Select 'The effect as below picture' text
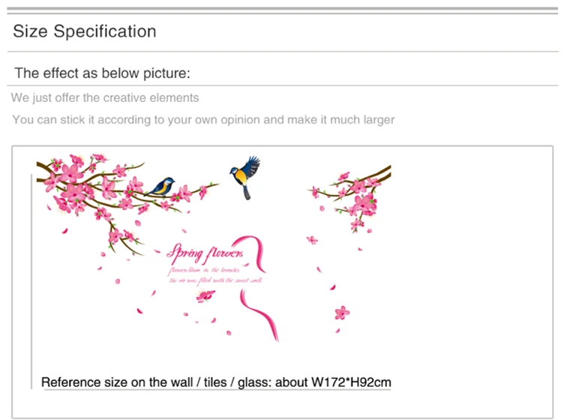 pyautogui.click(x=102, y=73)
